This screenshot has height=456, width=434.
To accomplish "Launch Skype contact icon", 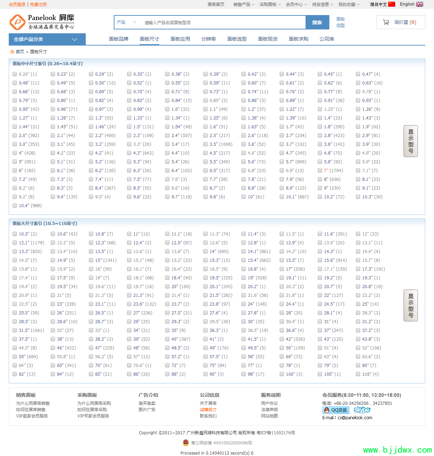I will (362, 410).
